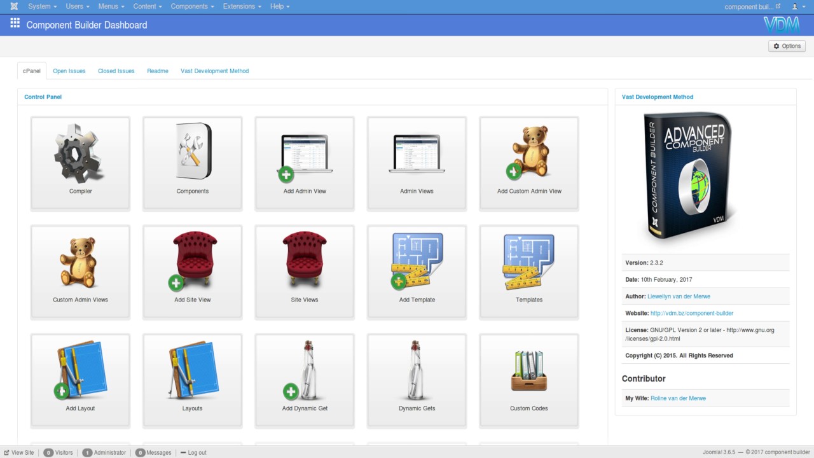Open the user account dropdown
The image size is (814, 458).
(797, 6)
